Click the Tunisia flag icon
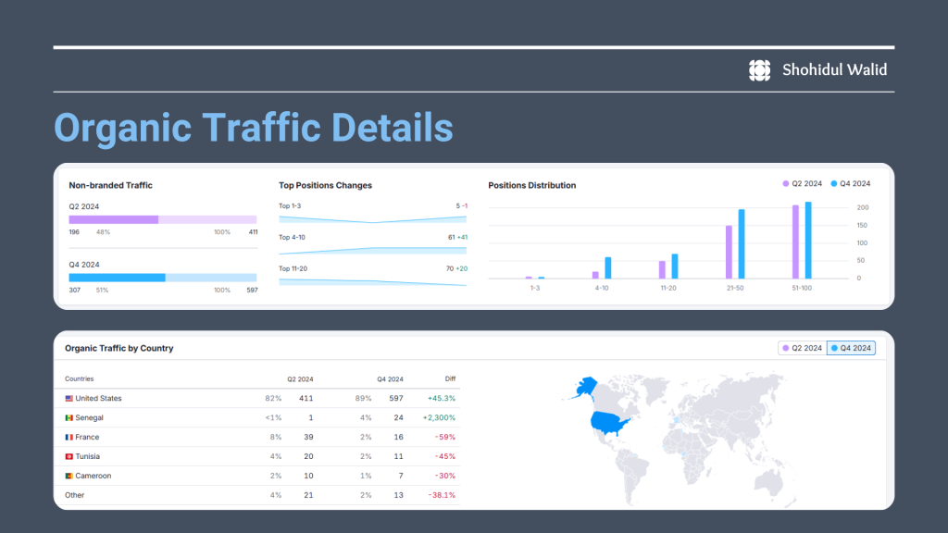948x533 pixels. (69, 456)
